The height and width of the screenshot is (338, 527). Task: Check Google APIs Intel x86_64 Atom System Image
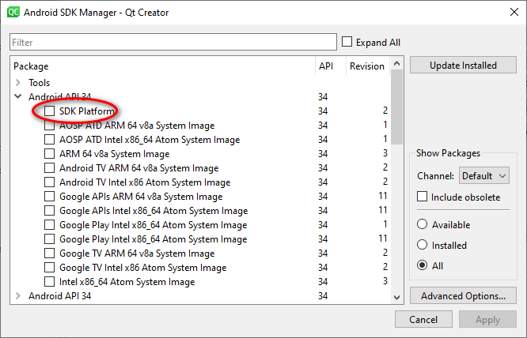[x=49, y=211]
